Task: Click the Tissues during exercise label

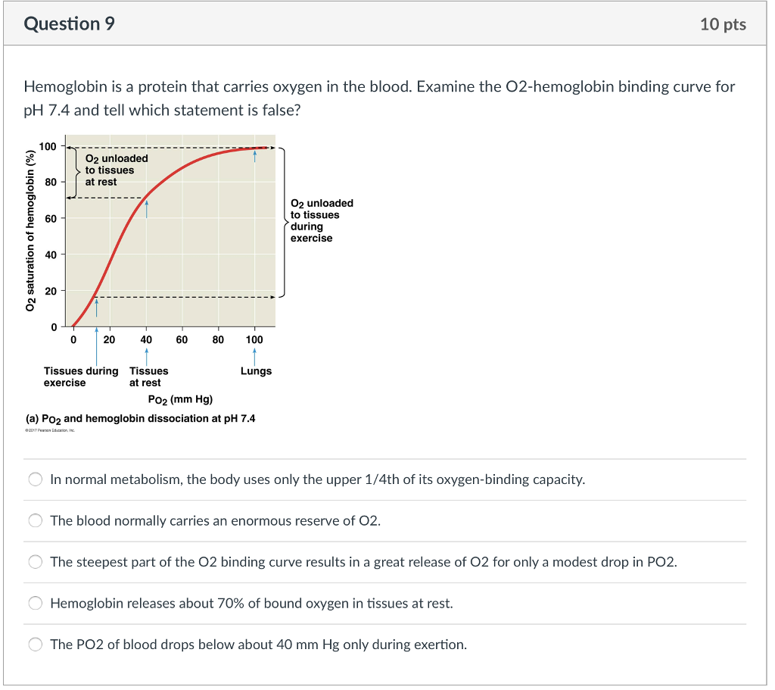Action: click(81, 376)
